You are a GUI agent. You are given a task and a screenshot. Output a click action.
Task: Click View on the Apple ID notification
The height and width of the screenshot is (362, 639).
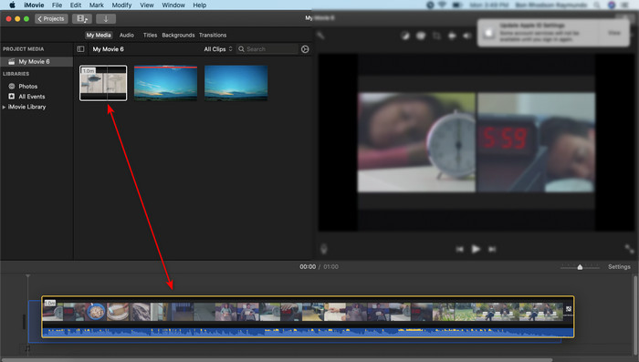point(614,33)
